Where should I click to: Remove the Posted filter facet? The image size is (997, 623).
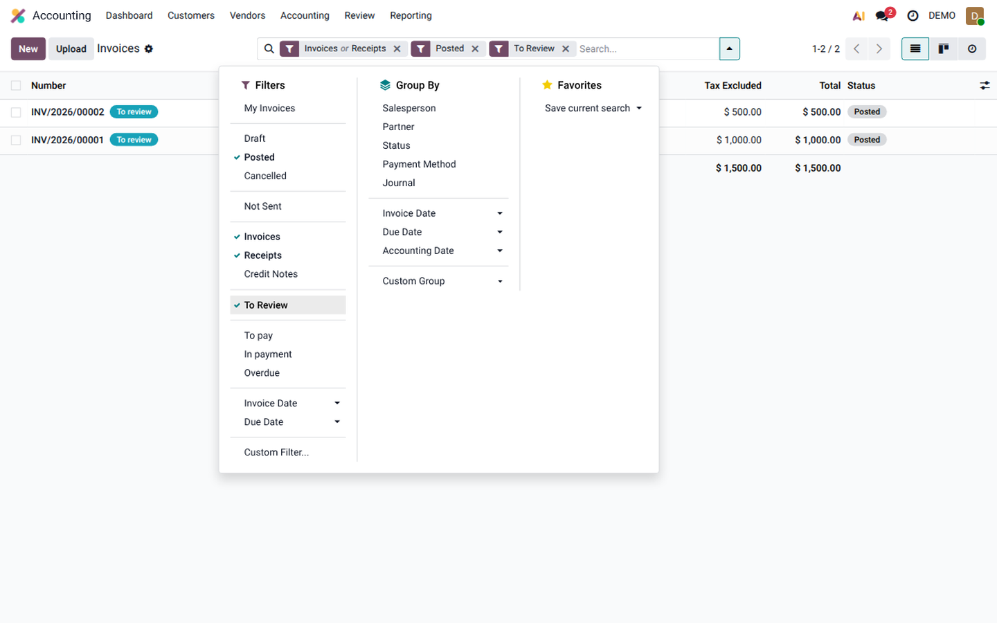coord(475,48)
